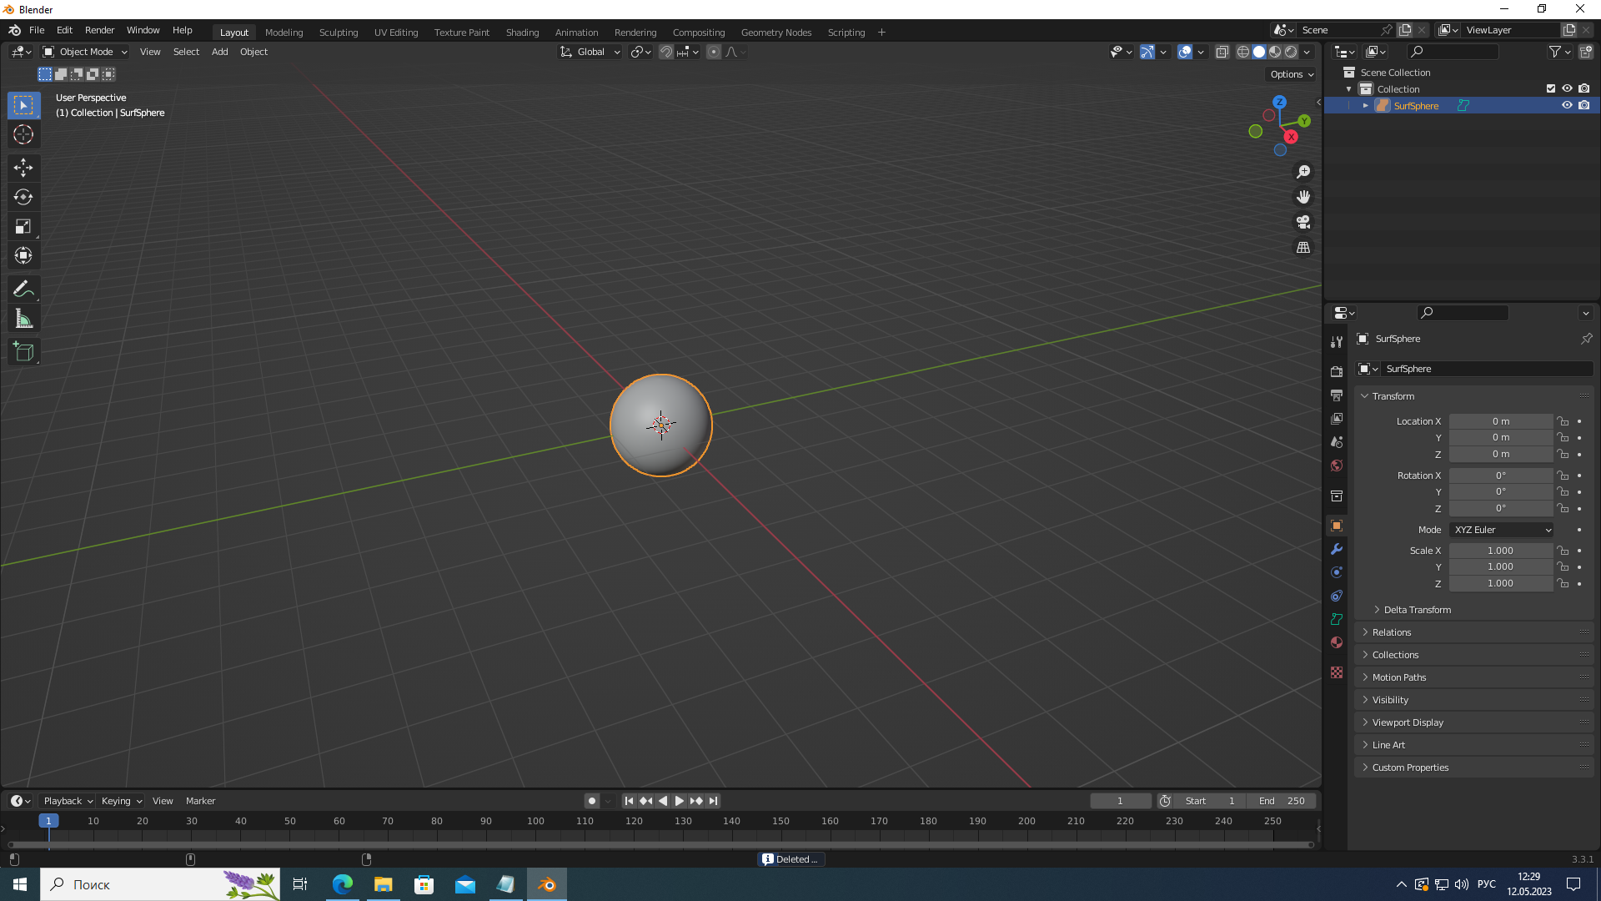The image size is (1601, 901).
Task: Expand the Delta Transform panel
Action: coord(1417,610)
